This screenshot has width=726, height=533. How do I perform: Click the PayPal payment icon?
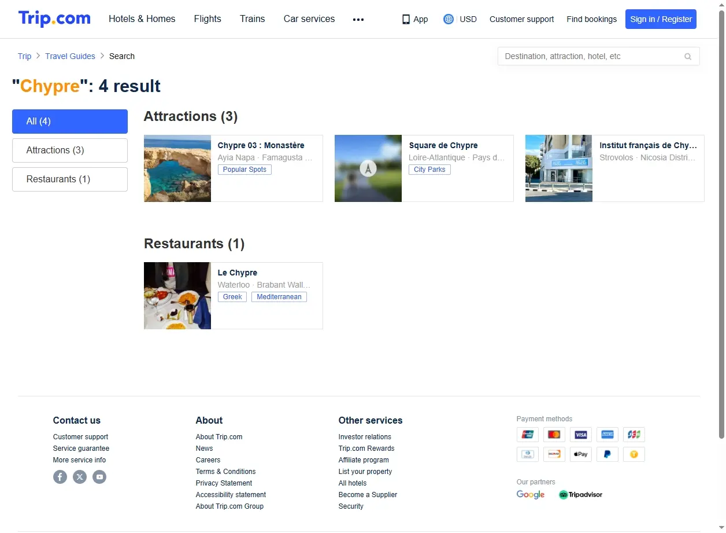(608, 454)
